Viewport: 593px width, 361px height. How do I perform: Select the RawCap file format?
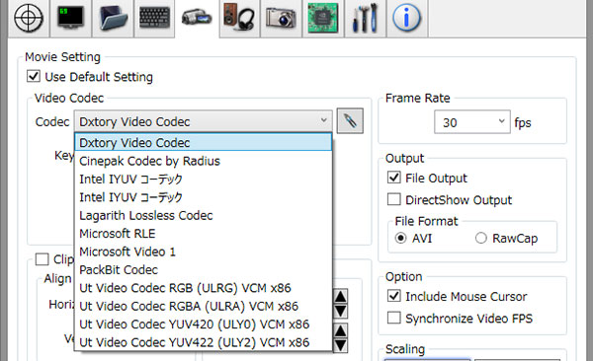click(x=481, y=239)
